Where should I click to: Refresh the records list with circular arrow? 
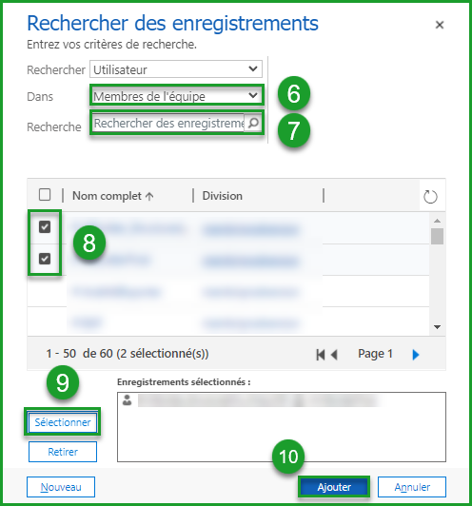430,197
